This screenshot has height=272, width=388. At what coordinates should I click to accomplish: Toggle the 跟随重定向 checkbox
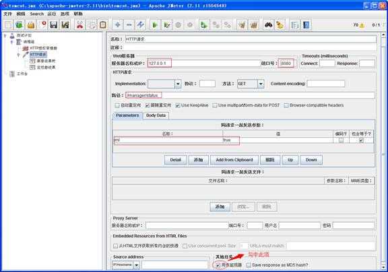pyautogui.click(x=148, y=105)
